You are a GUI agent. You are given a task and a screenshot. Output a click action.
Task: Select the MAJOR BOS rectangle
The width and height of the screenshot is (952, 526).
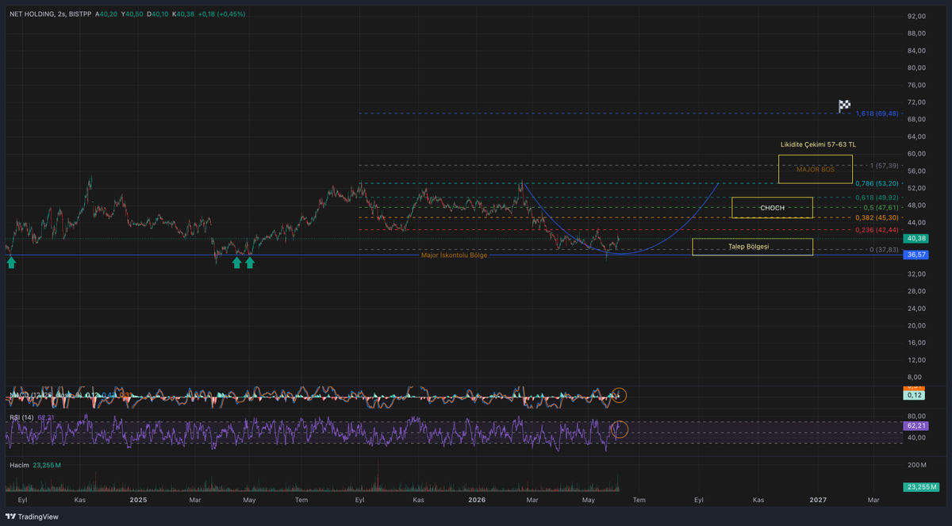point(816,169)
